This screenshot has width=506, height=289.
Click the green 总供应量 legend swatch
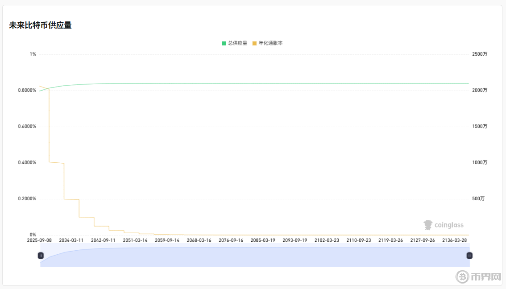coord(224,43)
